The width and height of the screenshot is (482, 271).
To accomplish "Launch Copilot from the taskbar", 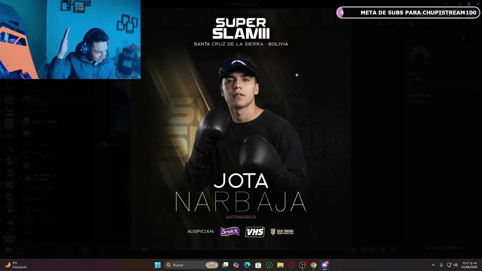I will point(236,265).
